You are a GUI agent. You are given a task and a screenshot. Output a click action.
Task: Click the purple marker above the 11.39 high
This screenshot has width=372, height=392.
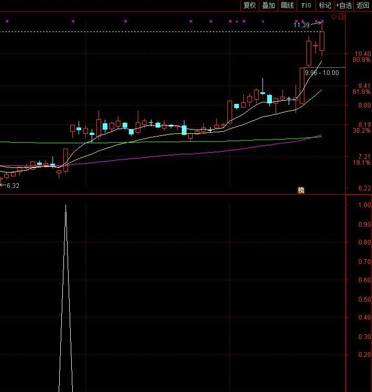click(323, 21)
